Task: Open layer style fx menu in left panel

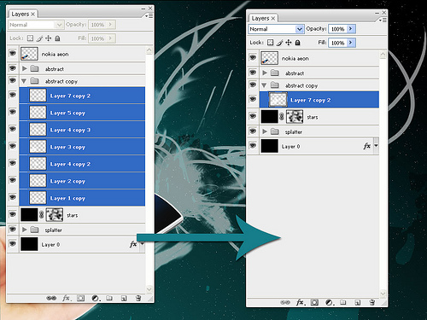Action: [67, 298]
